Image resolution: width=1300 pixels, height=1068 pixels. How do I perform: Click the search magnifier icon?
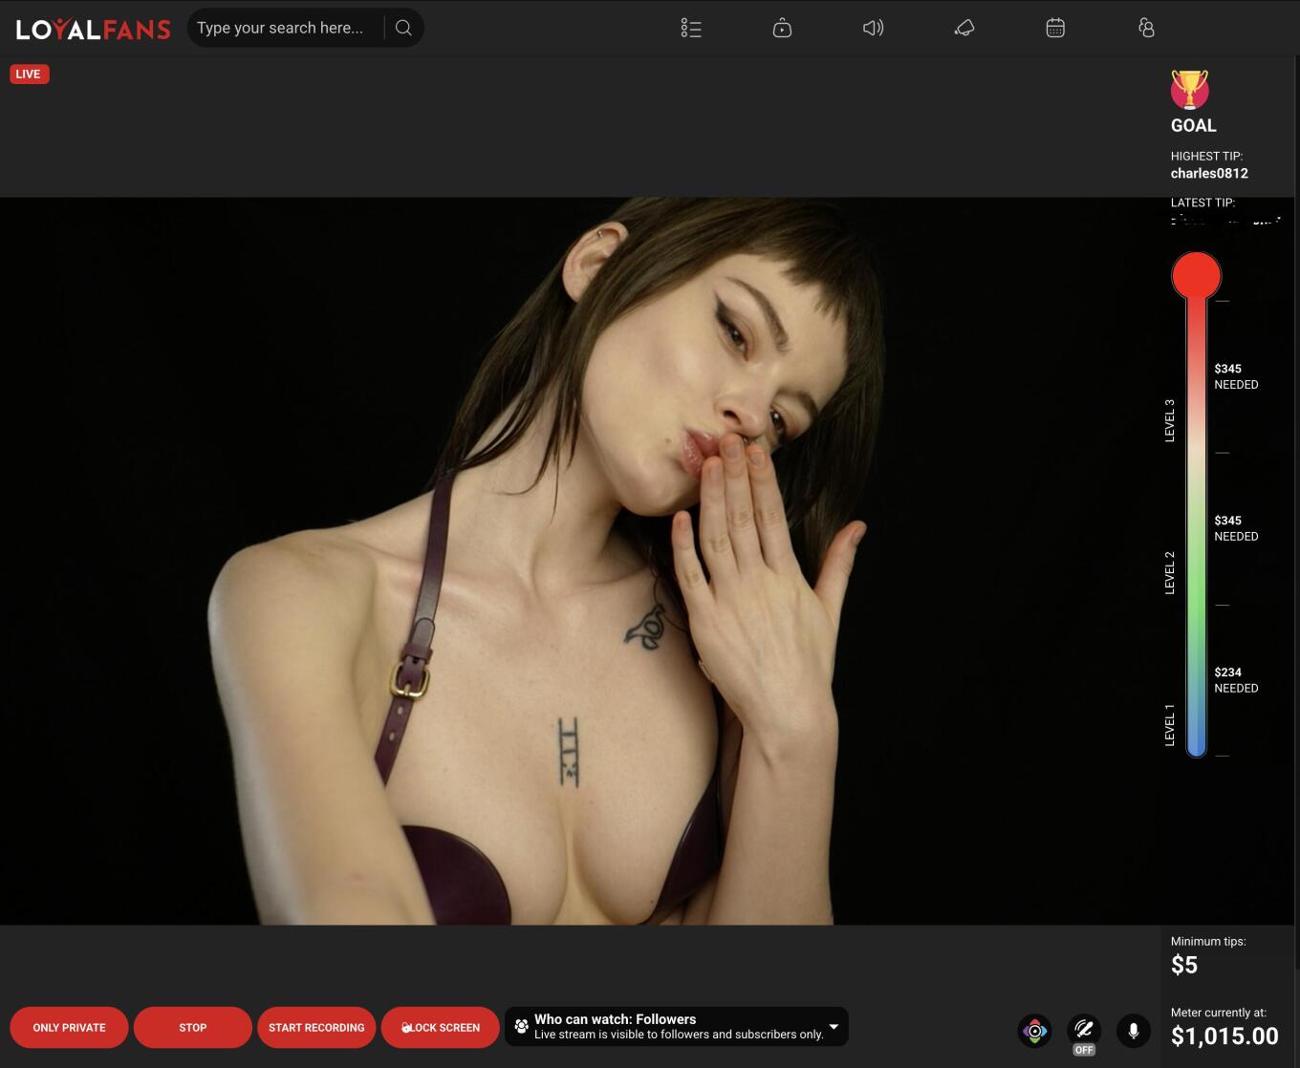(x=403, y=28)
